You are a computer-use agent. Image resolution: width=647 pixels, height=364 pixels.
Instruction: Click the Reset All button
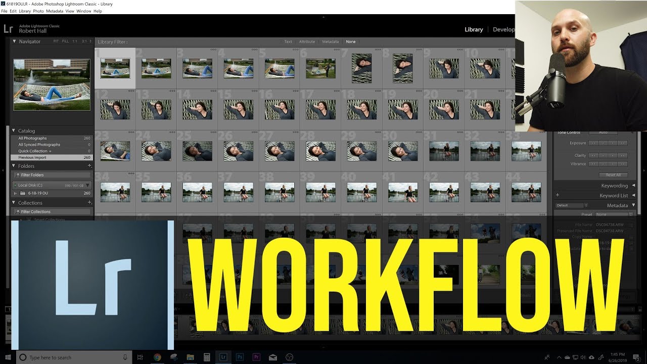pos(613,175)
